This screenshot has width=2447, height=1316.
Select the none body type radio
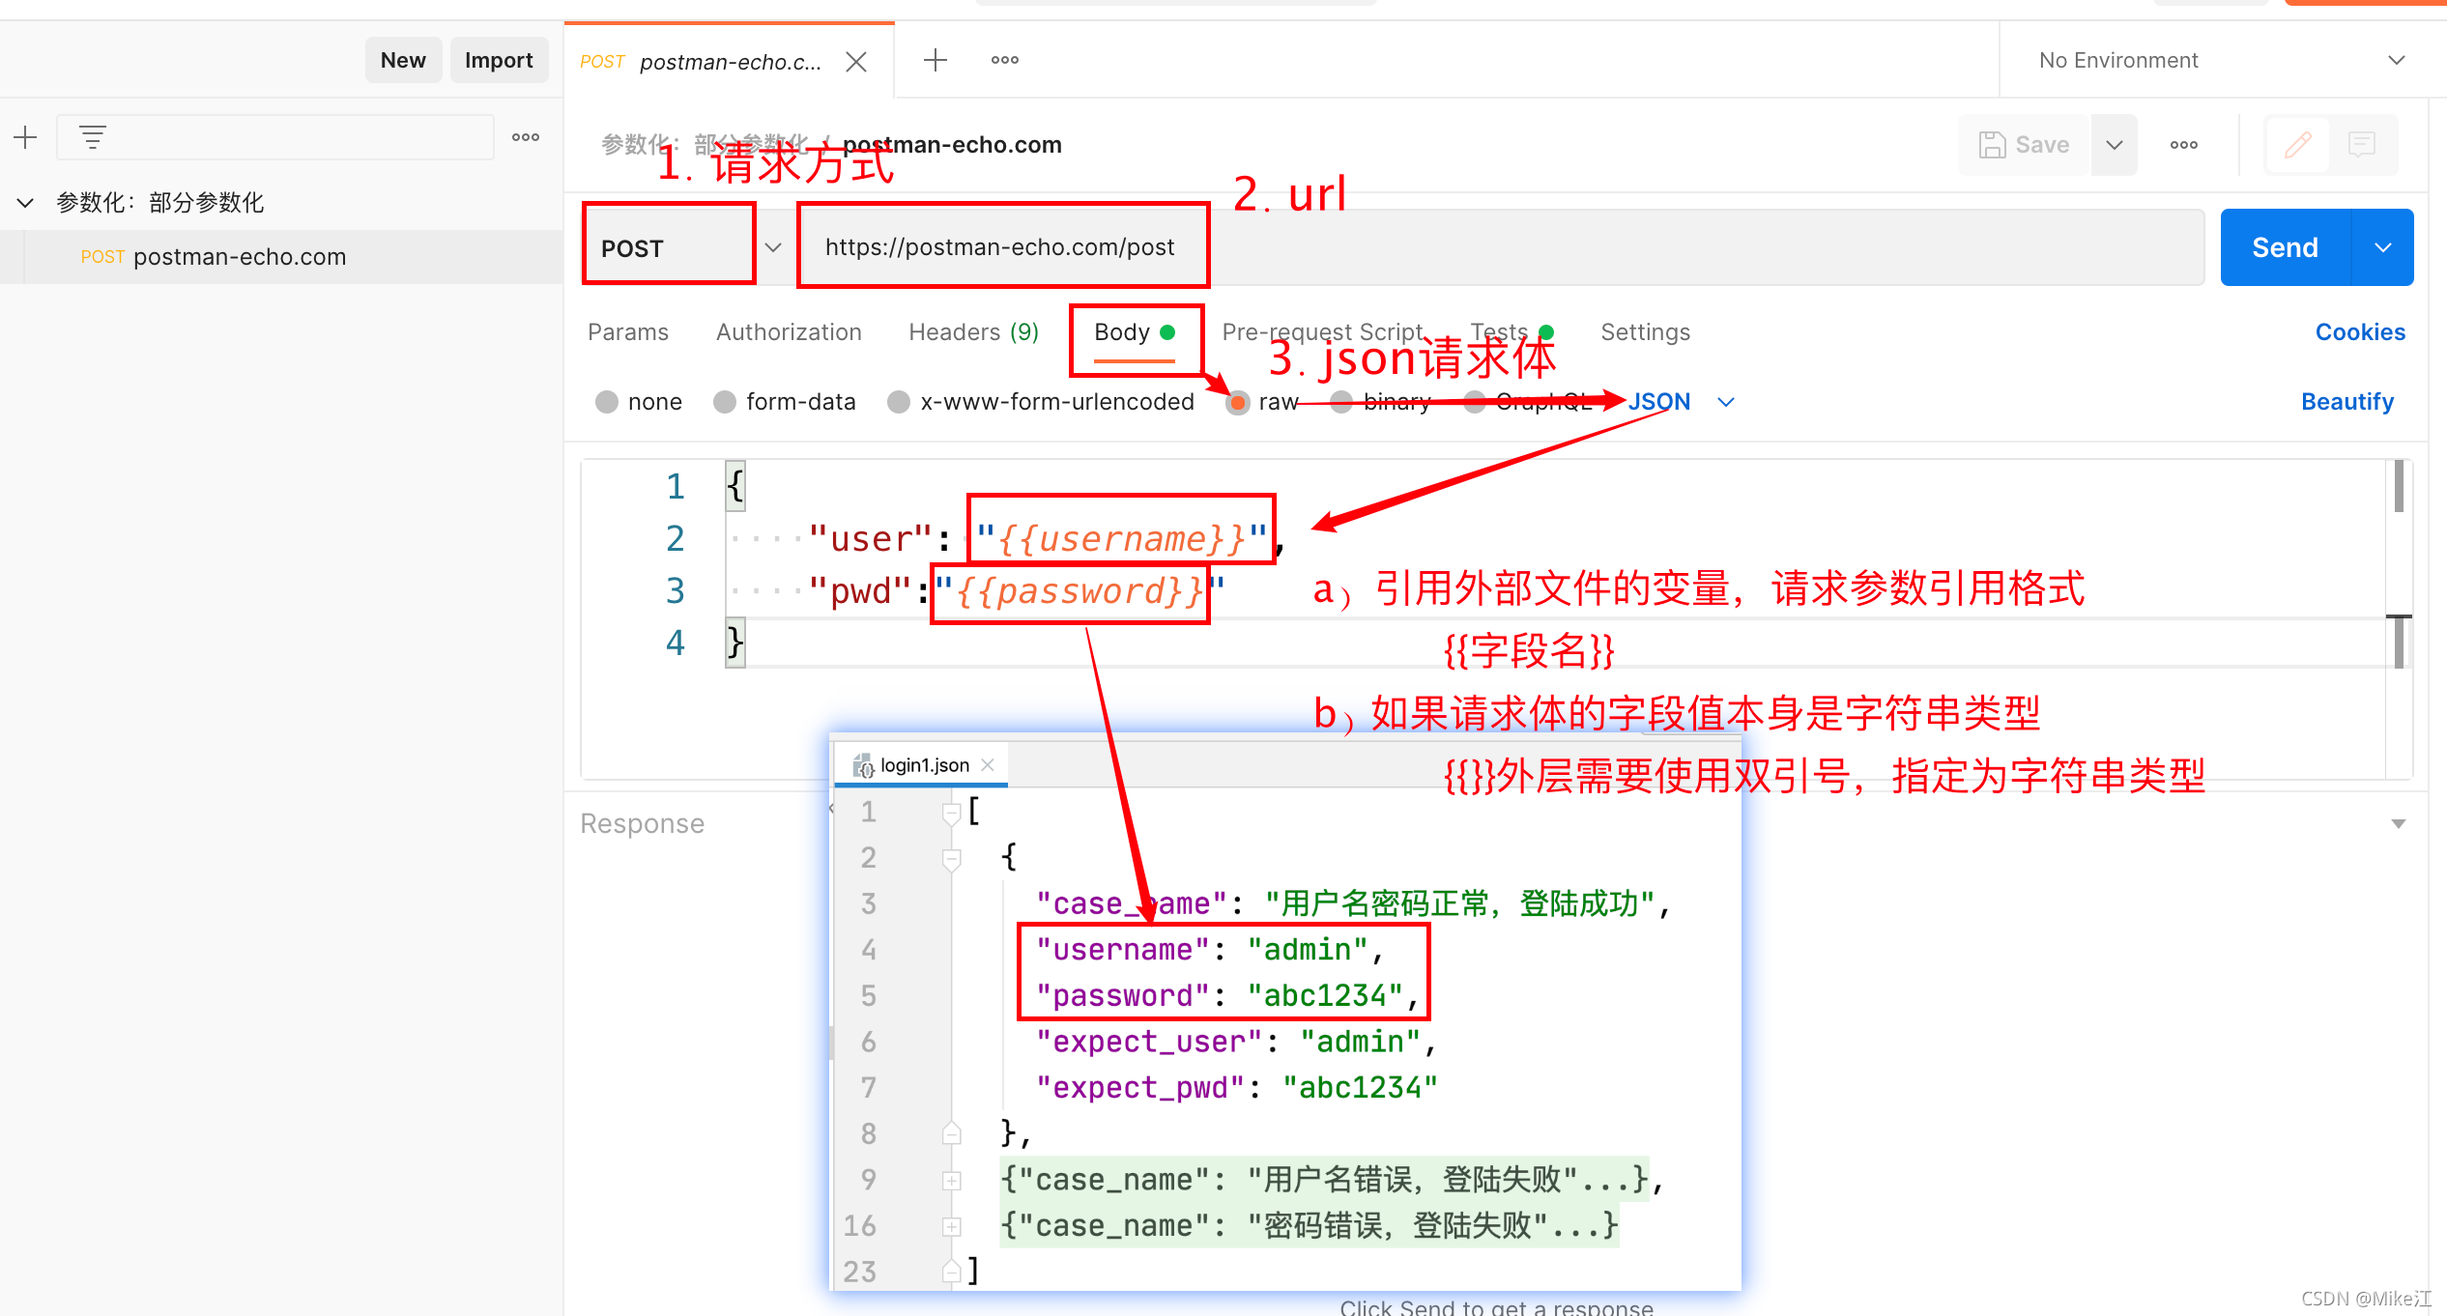607,402
